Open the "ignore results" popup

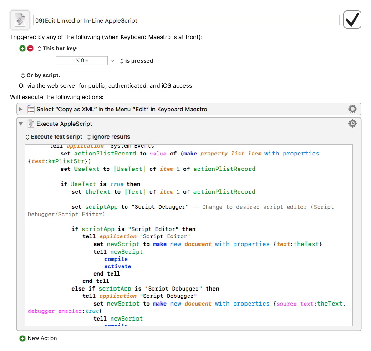[x=109, y=137]
